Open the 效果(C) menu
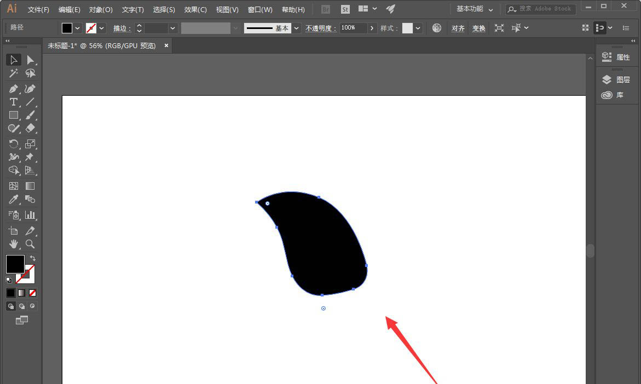Screen dimensions: 641x384 click(195, 9)
